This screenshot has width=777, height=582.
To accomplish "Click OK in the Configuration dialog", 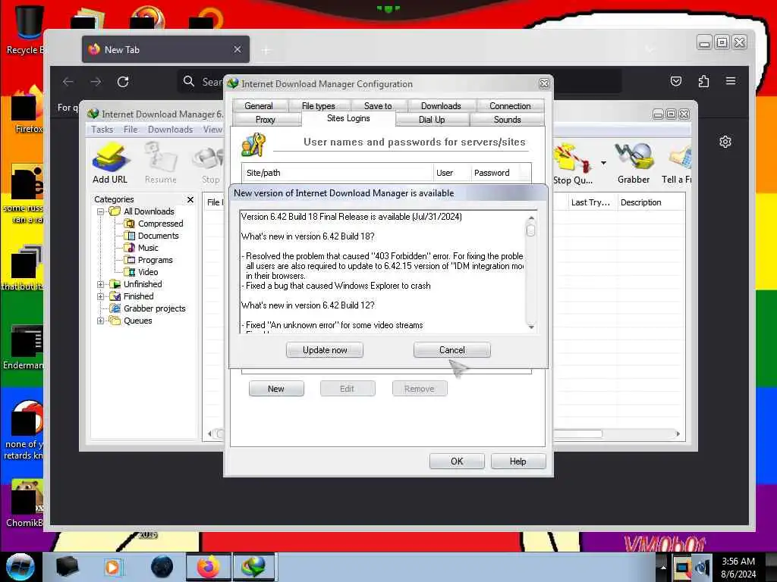I will [x=456, y=462].
